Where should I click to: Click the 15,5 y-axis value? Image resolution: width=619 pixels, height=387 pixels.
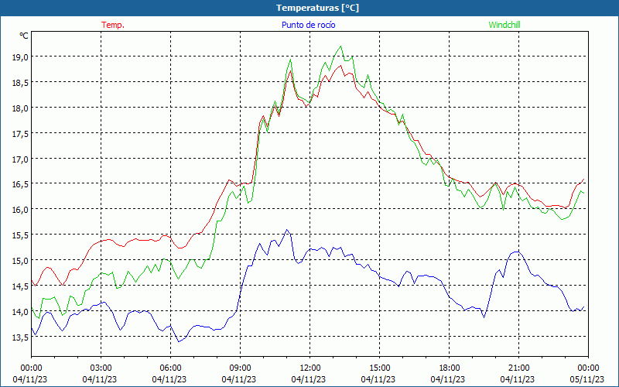click(20, 235)
